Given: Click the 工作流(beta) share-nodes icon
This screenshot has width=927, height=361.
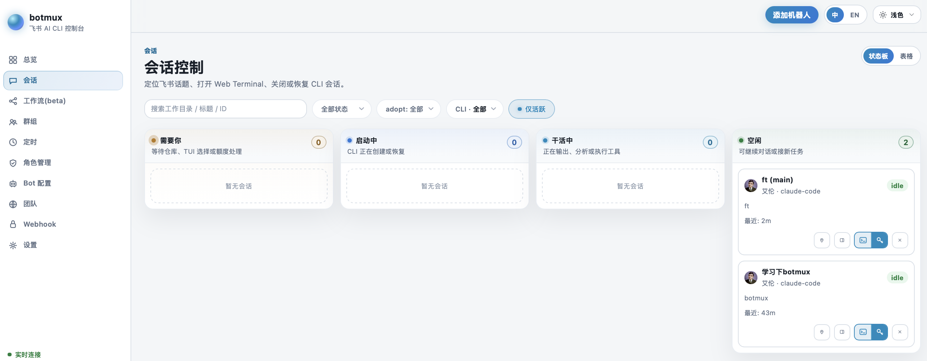Looking at the screenshot, I should pyautogui.click(x=13, y=101).
